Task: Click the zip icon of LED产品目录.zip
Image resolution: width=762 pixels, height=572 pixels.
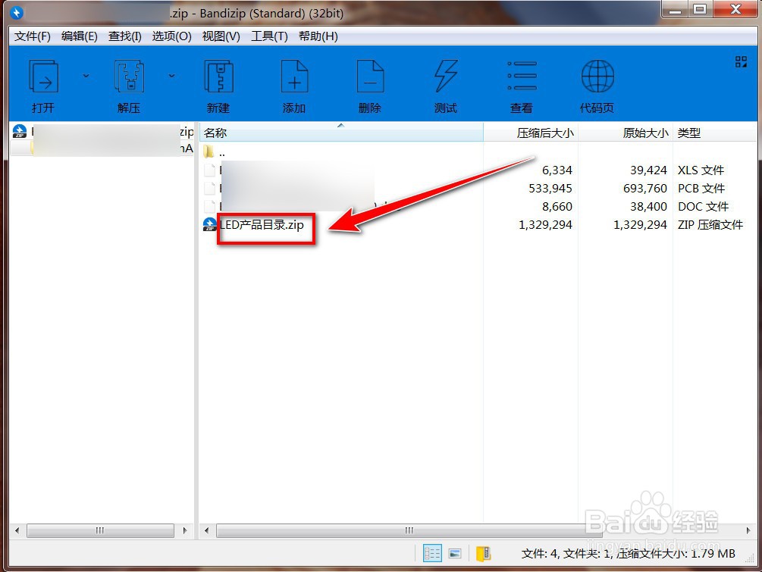Action: pos(209,224)
